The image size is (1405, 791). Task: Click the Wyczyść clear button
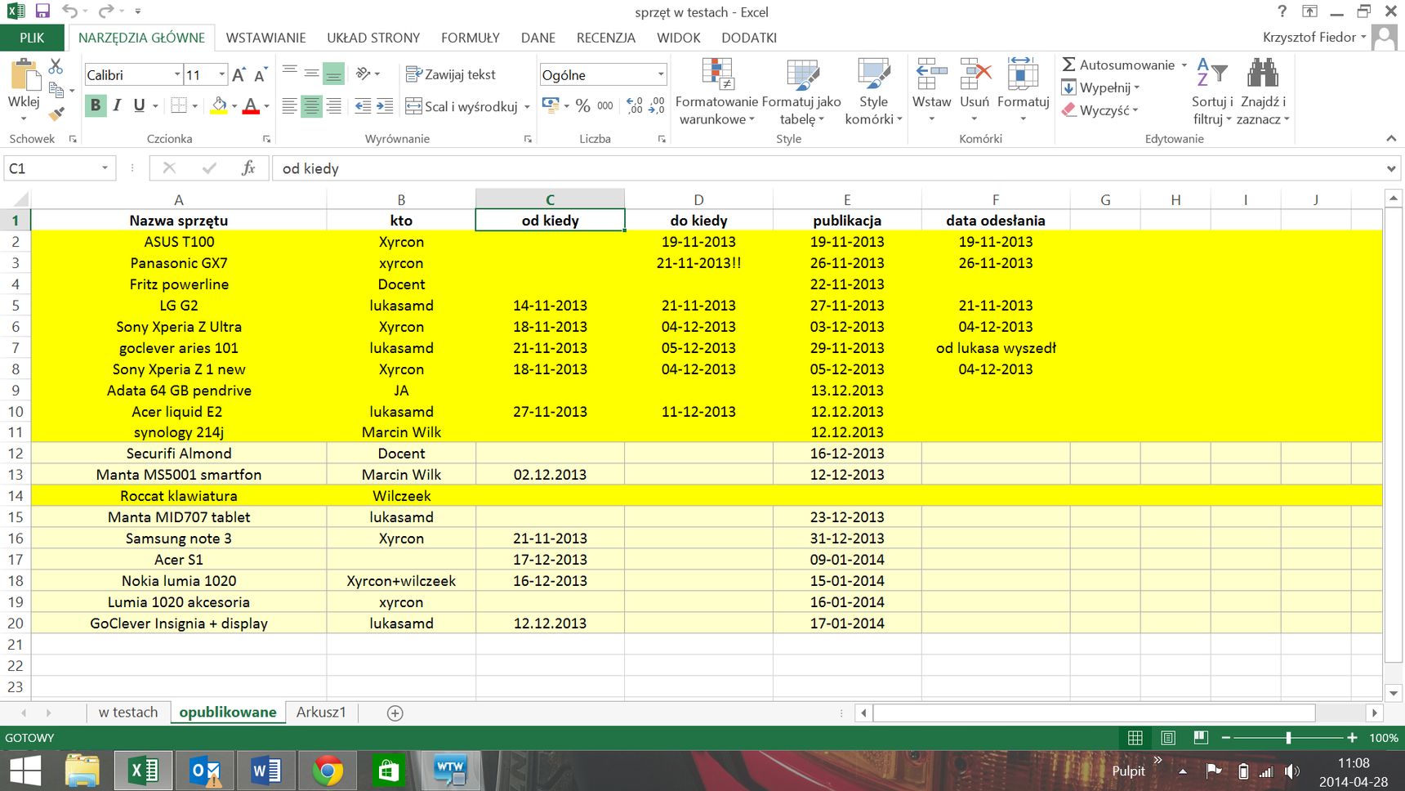(1099, 109)
